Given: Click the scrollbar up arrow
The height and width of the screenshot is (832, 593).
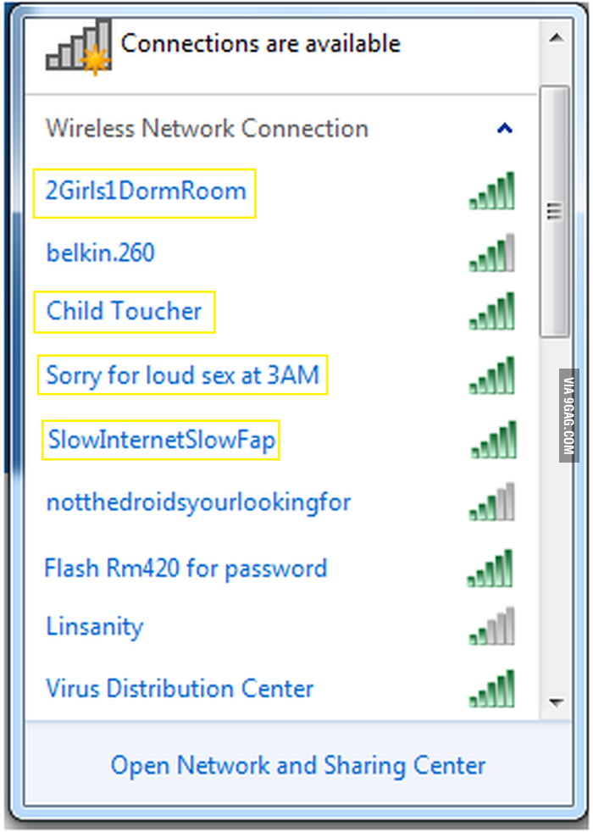Looking at the screenshot, I should point(556,37).
